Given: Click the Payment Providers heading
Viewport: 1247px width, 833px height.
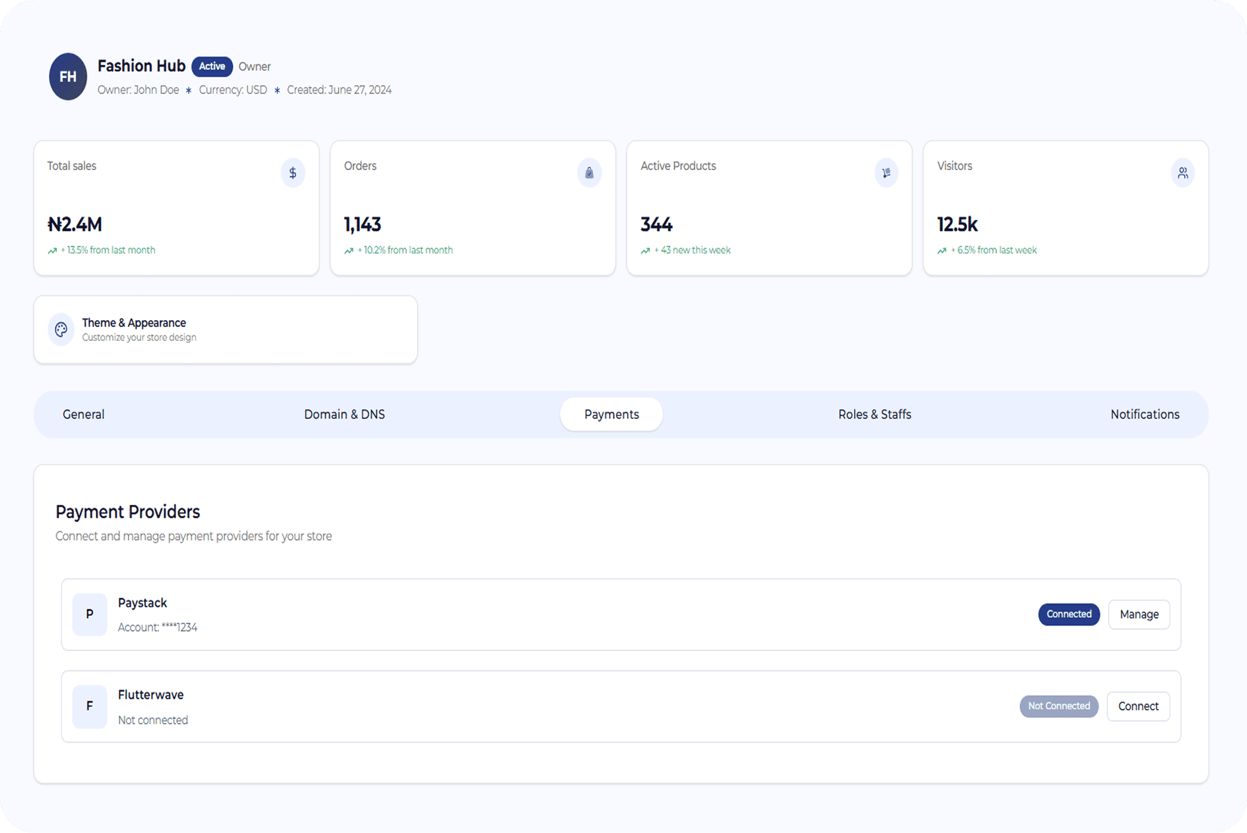Looking at the screenshot, I should (x=128, y=512).
